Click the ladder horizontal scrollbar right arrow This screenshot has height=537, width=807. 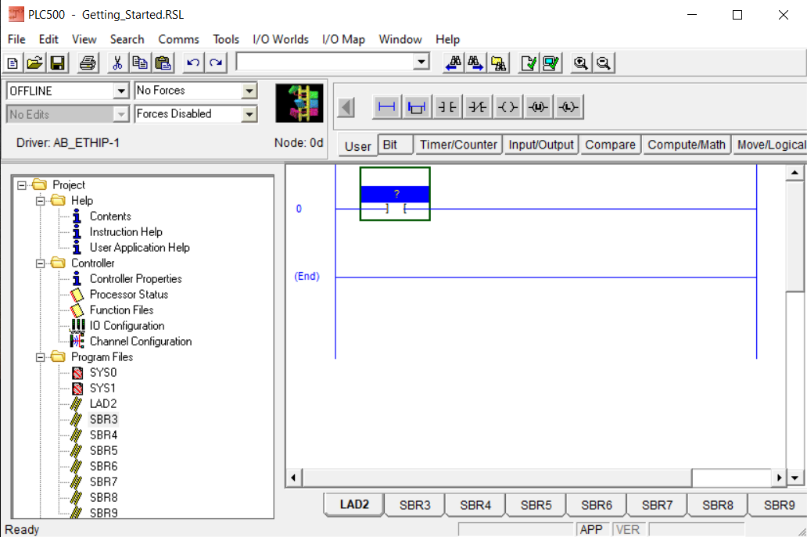pos(779,478)
